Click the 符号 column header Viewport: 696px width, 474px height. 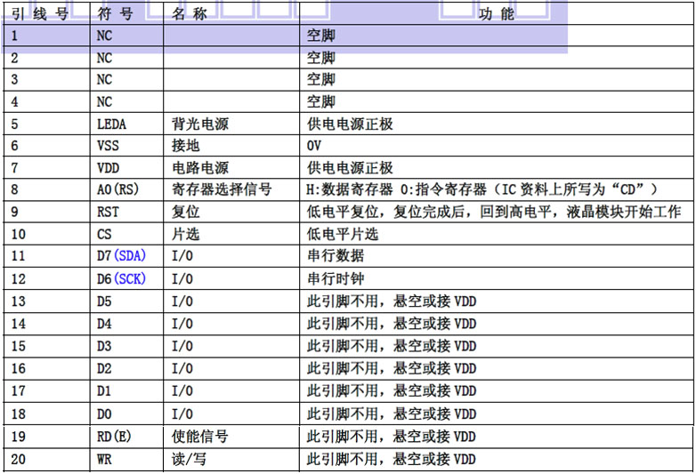tap(116, 14)
